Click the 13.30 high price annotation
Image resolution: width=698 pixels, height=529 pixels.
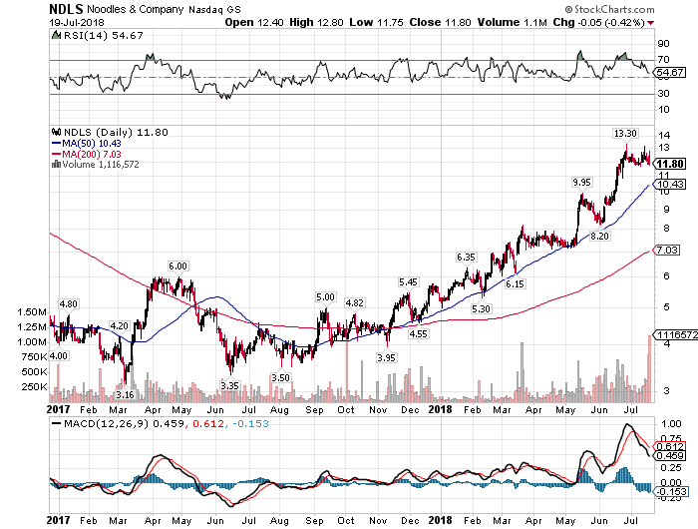[625, 134]
